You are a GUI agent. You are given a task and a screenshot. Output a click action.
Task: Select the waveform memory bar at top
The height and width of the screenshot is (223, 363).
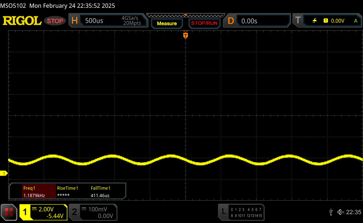point(186,16)
